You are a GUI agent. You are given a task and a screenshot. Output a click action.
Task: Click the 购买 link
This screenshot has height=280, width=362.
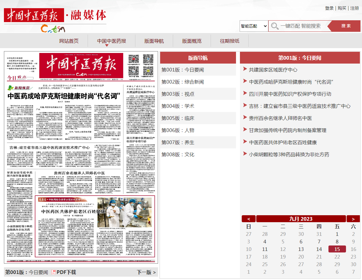[x=342, y=8]
